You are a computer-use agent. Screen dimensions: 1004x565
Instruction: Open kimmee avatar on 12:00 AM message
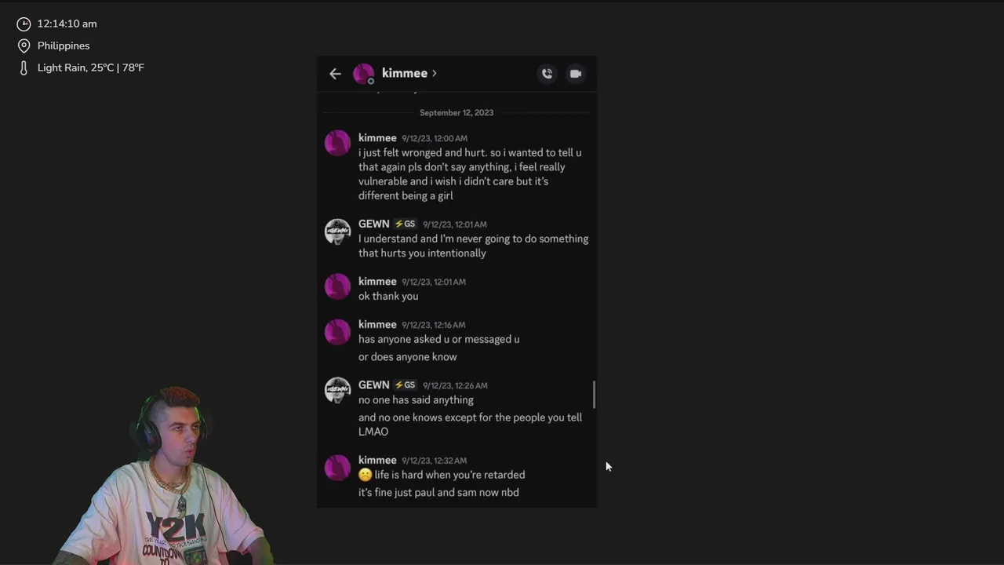[337, 144]
